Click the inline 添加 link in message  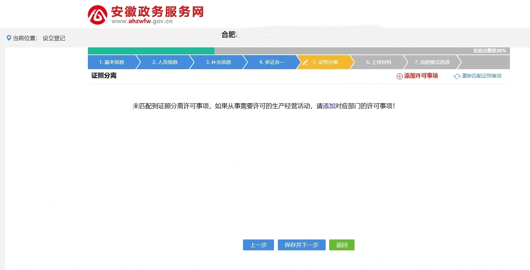click(x=329, y=106)
